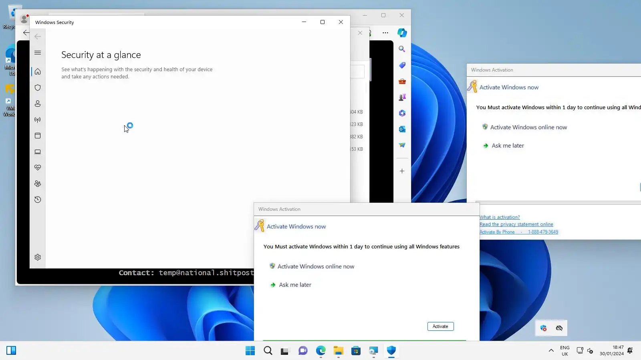Choose Ask me later in the front dialog

click(x=295, y=285)
